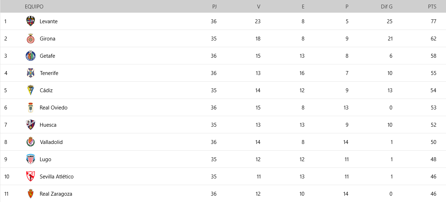Click the Sevilla Atlético name
The image size is (446, 202).
[x=57, y=177]
